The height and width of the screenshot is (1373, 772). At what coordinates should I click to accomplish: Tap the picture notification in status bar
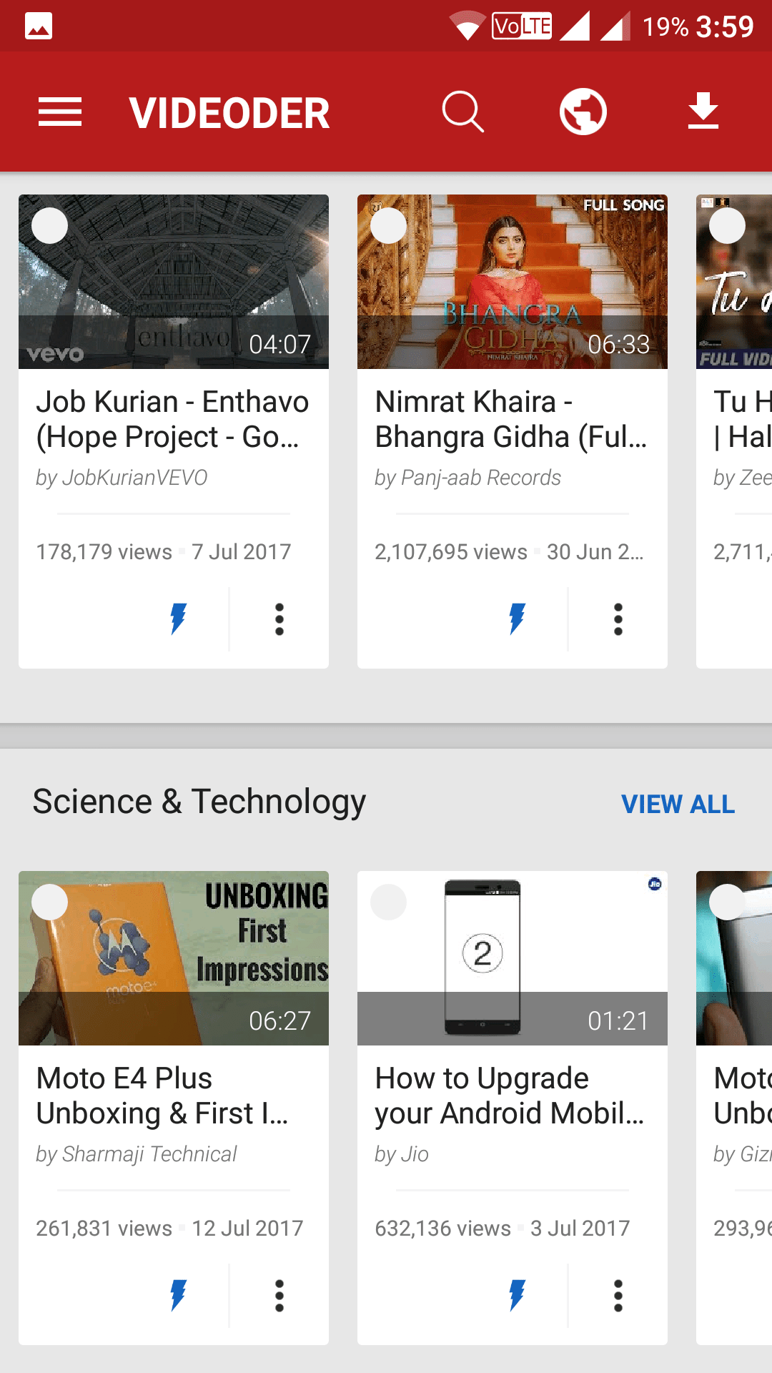pyautogui.click(x=39, y=26)
